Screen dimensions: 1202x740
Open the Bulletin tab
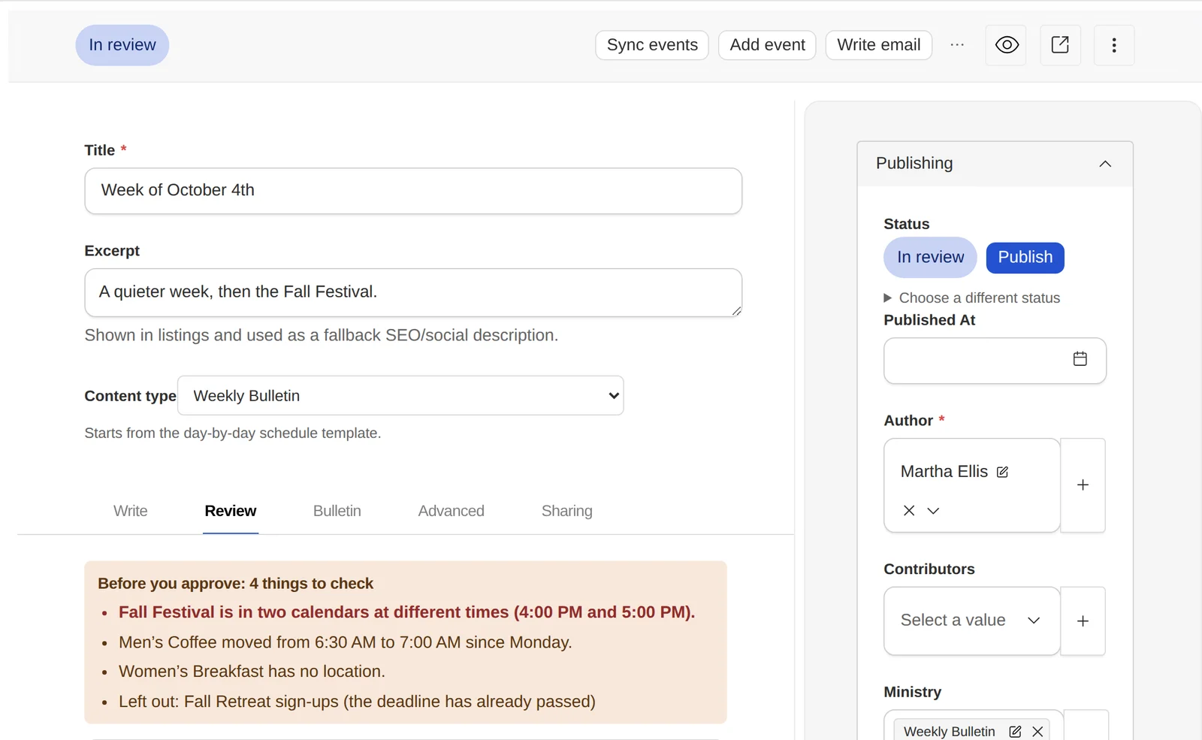[x=337, y=512]
